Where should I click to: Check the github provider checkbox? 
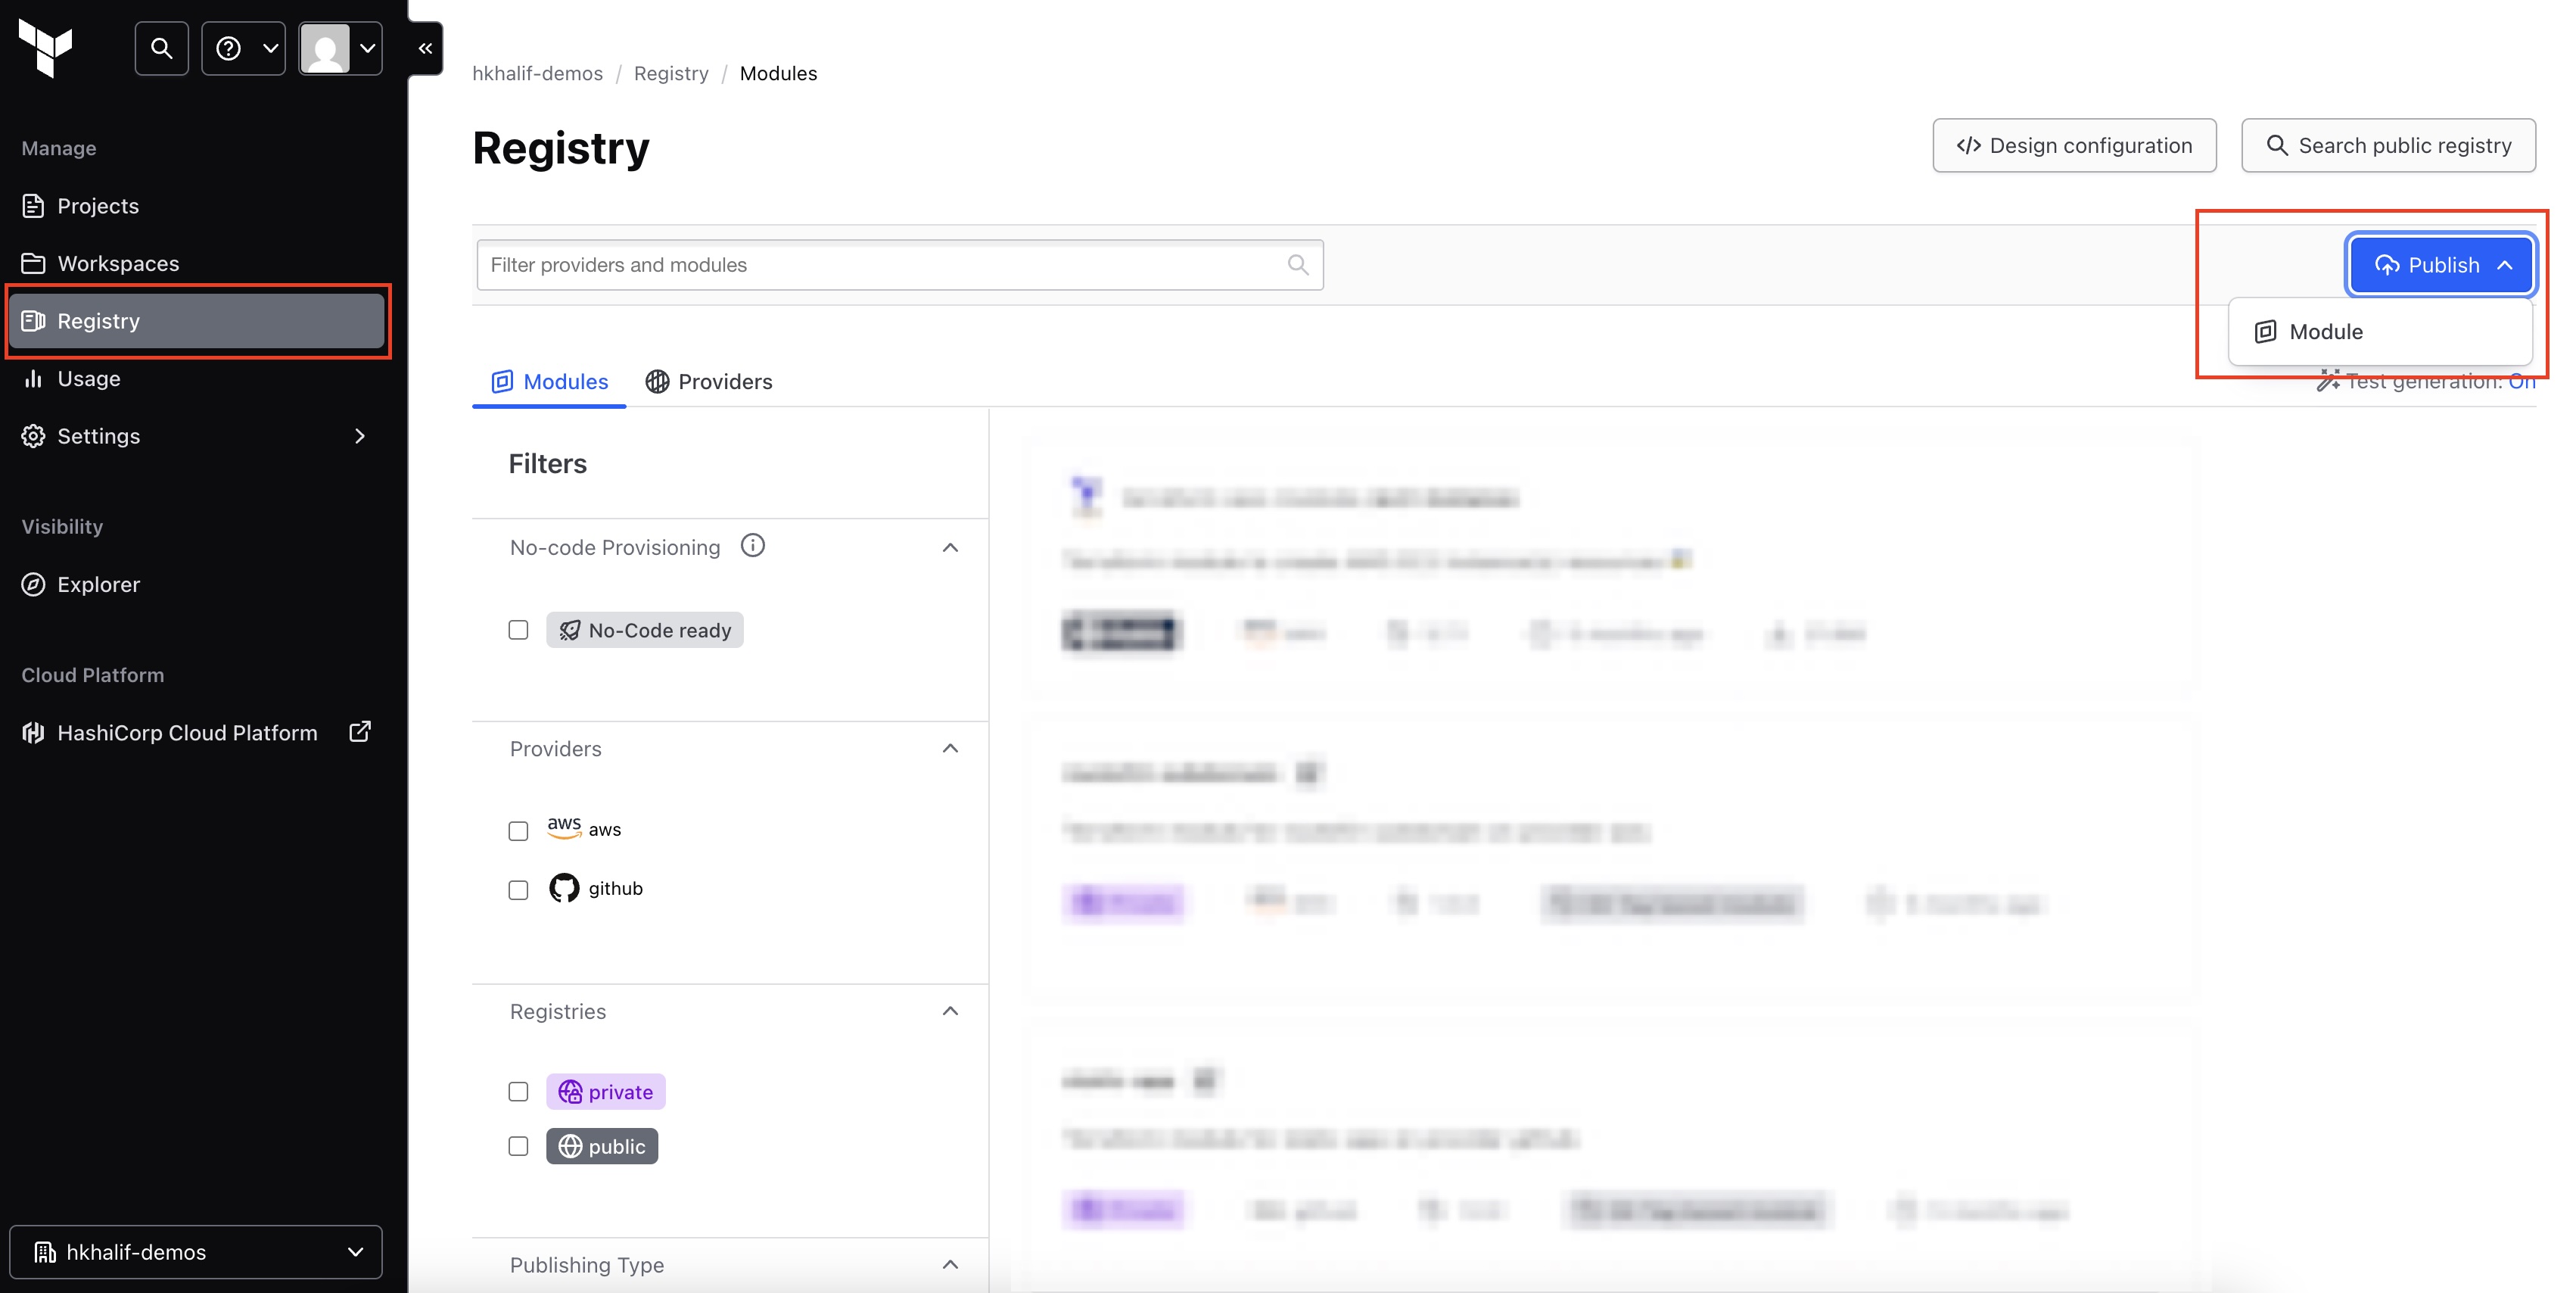click(518, 890)
